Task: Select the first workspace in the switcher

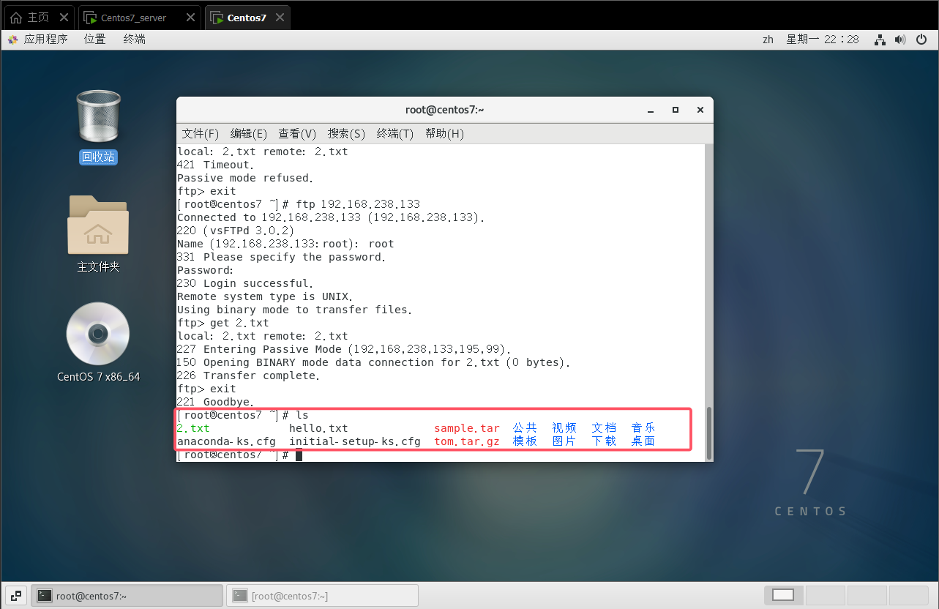Action: pos(782,595)
